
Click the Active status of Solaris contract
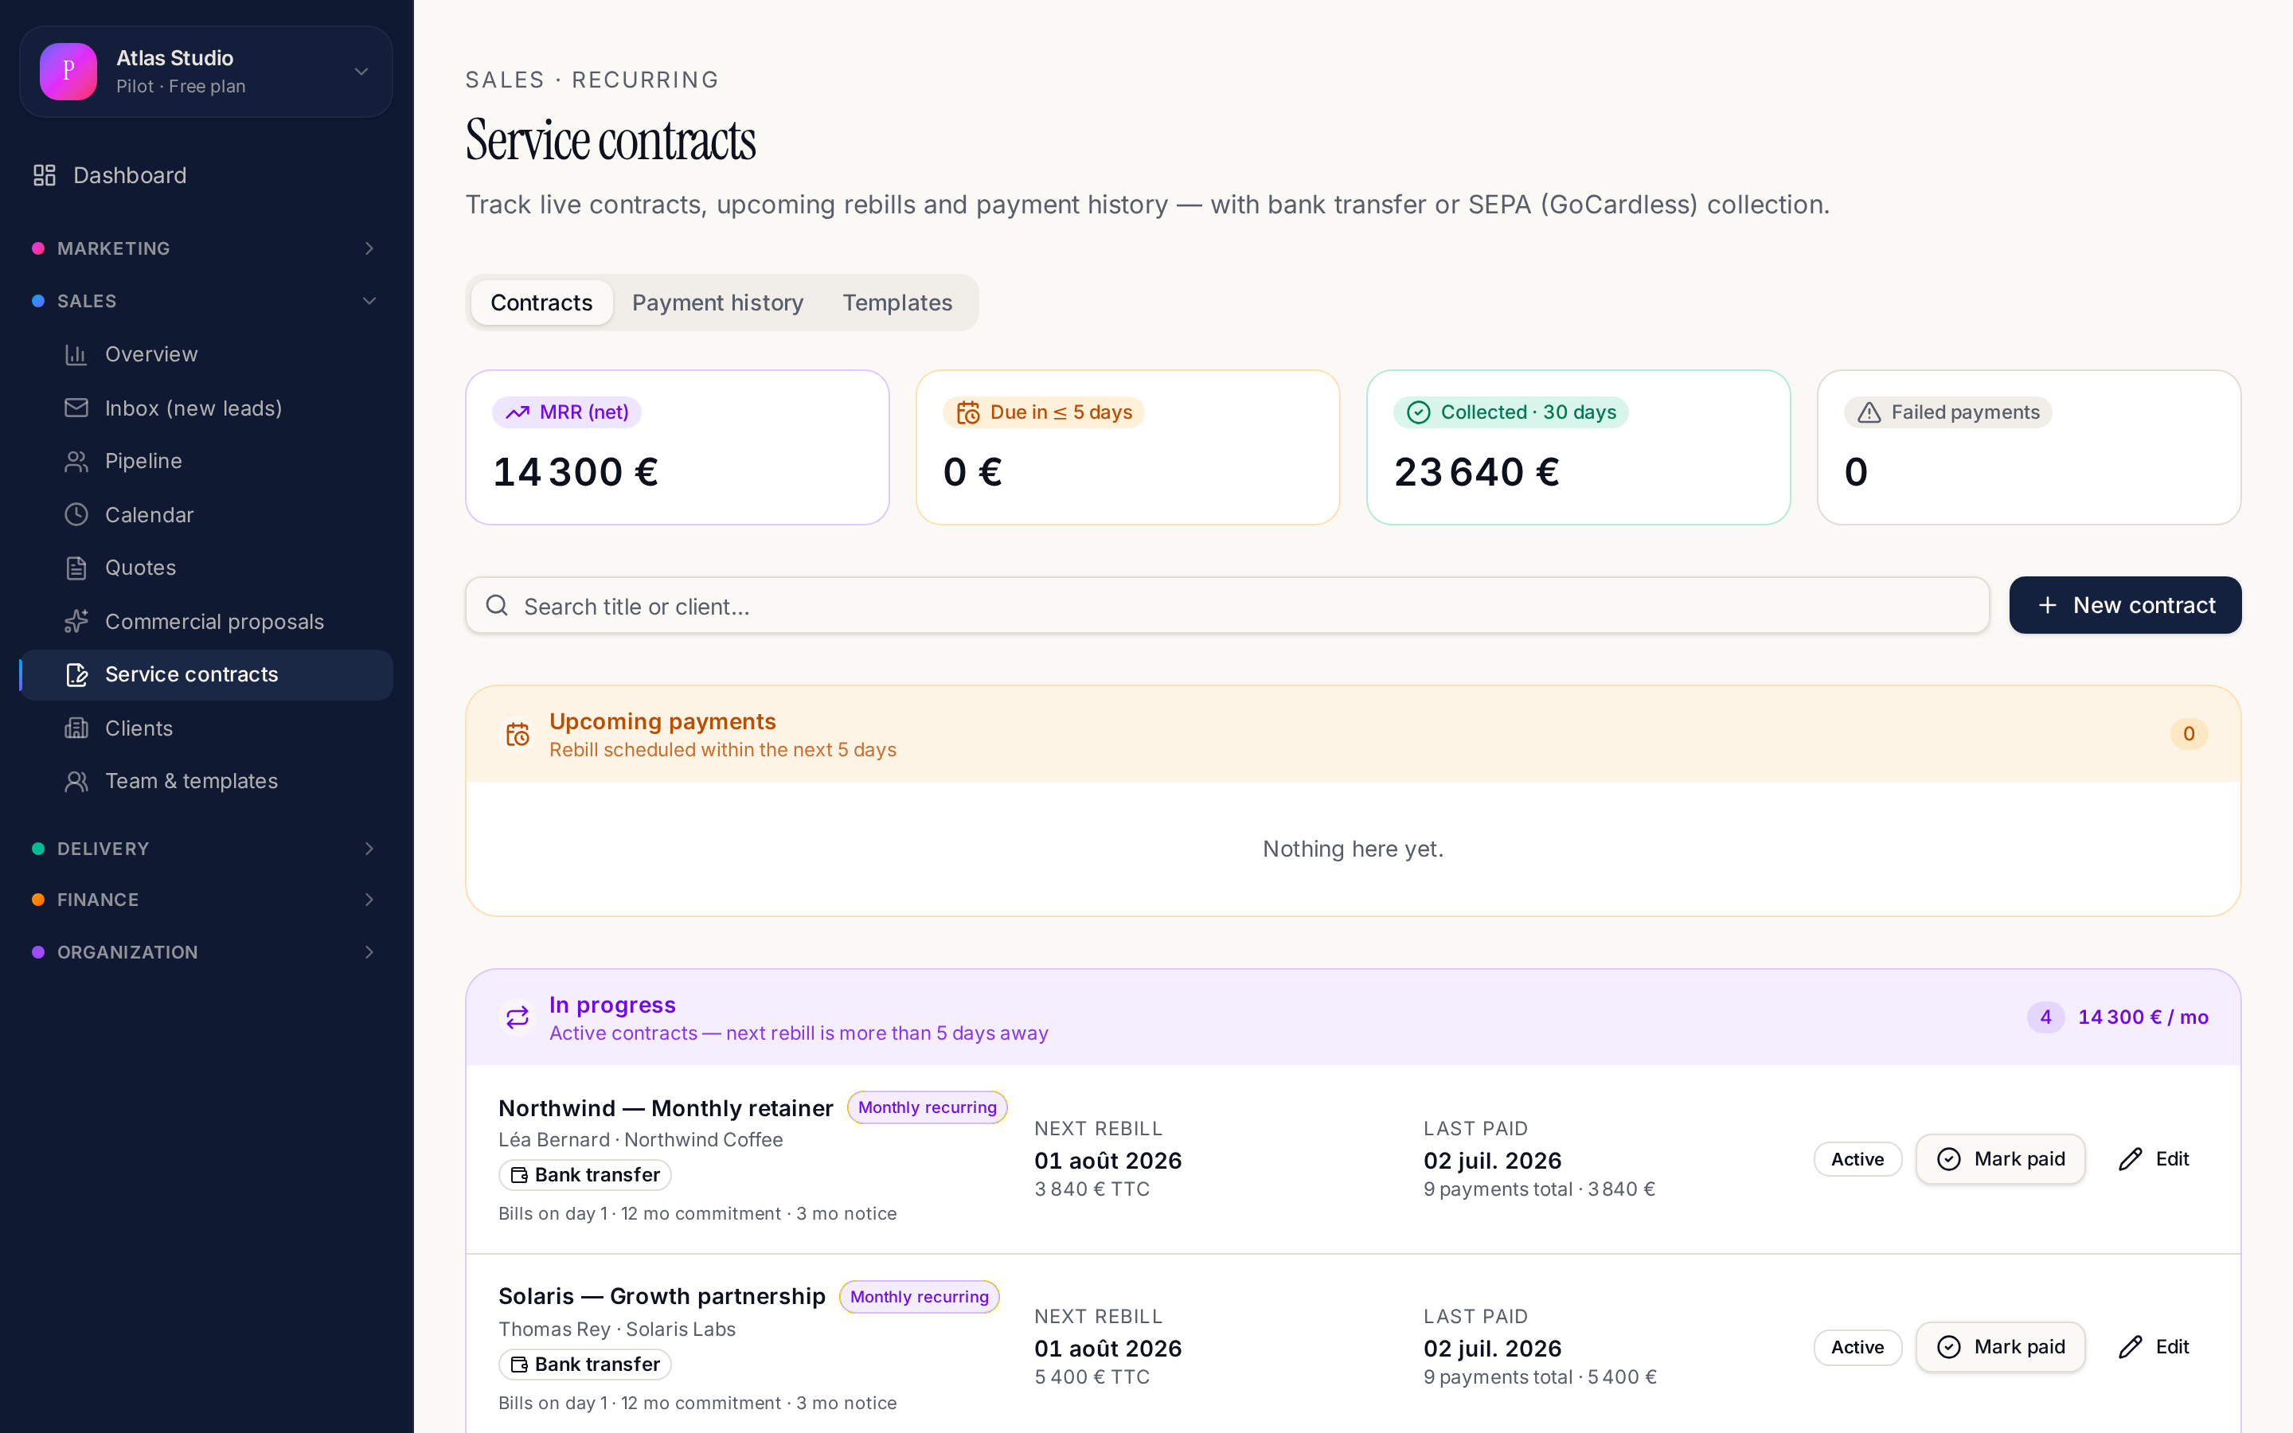tap(1857, 1347)
